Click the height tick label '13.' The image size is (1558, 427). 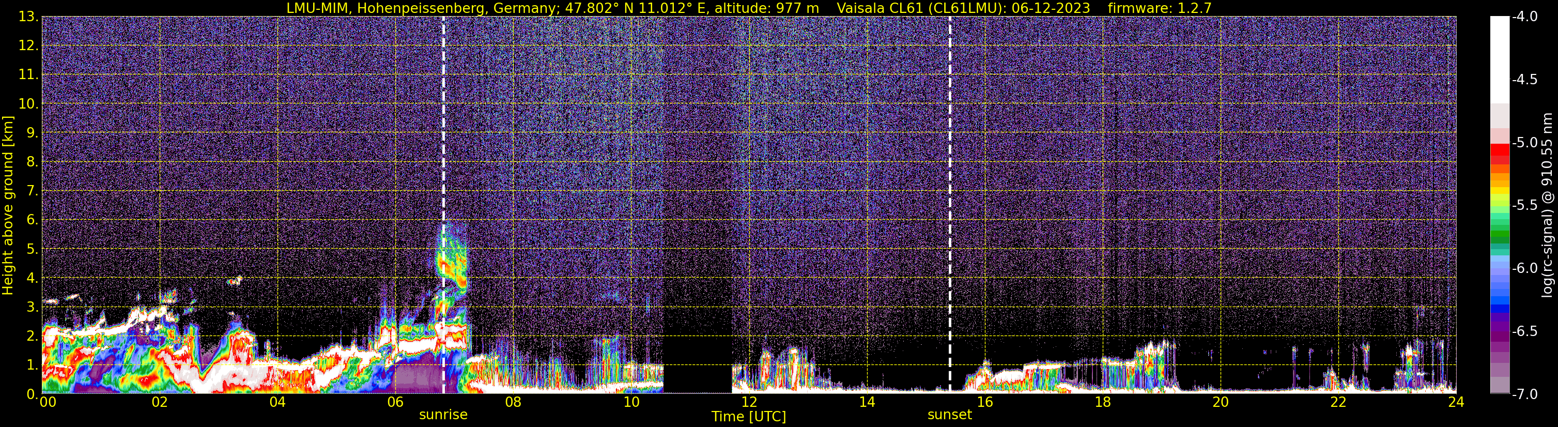click(28, 17)
